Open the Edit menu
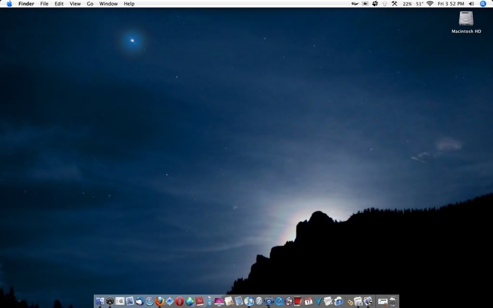The image size is (493, 308). coord(59,4)
